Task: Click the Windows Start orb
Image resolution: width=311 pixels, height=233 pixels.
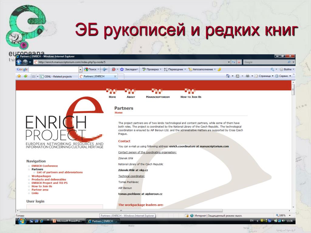Action: pyautogui.click(x=22, y=221)
